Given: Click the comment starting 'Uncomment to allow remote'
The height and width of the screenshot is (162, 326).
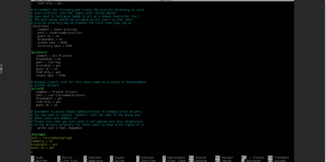Looking at the screenshot, I should tap(87, 111).
